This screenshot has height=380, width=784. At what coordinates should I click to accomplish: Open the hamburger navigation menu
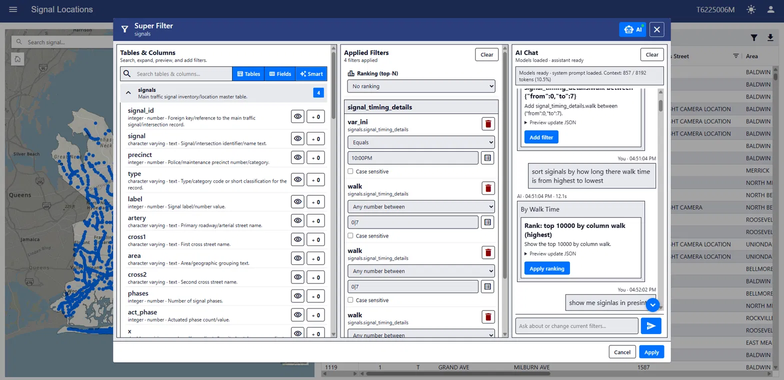tap(13, 9)
